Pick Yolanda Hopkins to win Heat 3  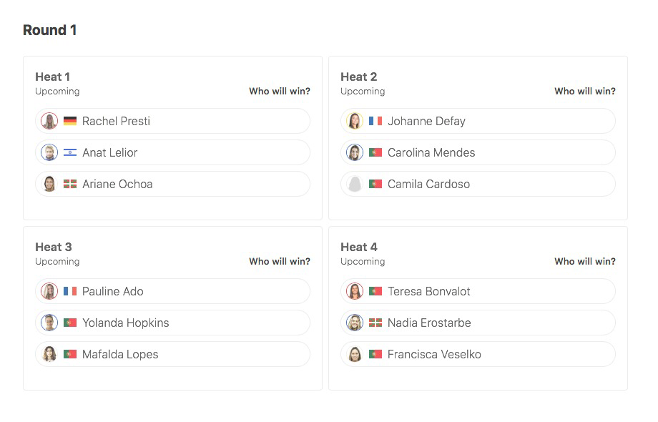point(173,323)
